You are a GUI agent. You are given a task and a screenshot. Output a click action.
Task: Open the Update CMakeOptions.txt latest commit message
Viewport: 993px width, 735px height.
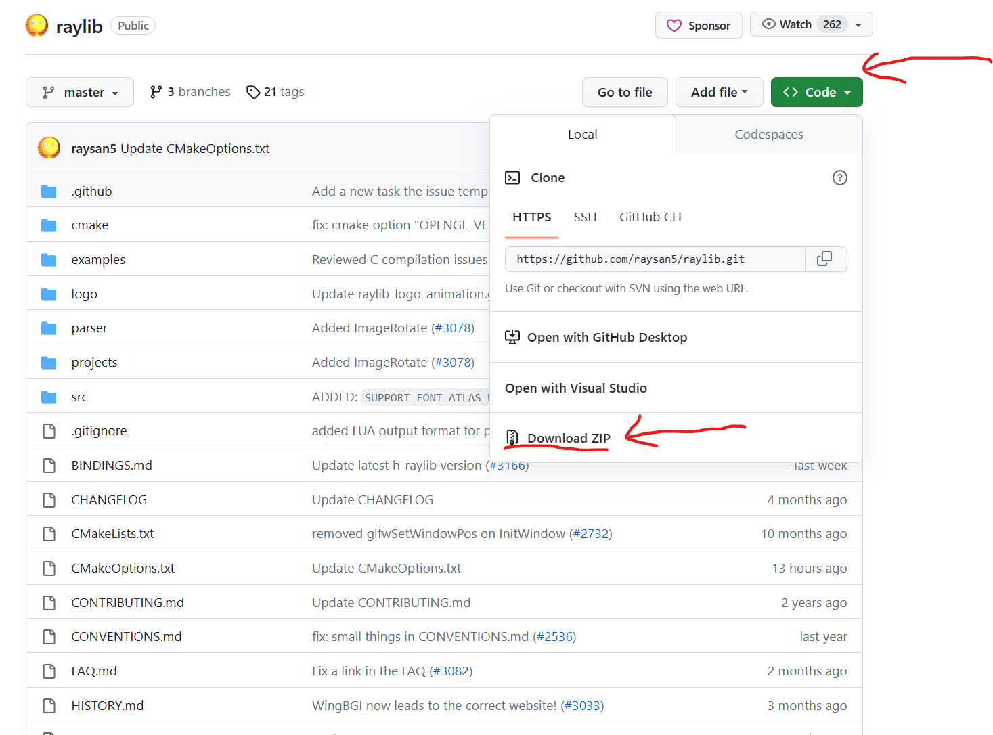click(x=195, y=148)
